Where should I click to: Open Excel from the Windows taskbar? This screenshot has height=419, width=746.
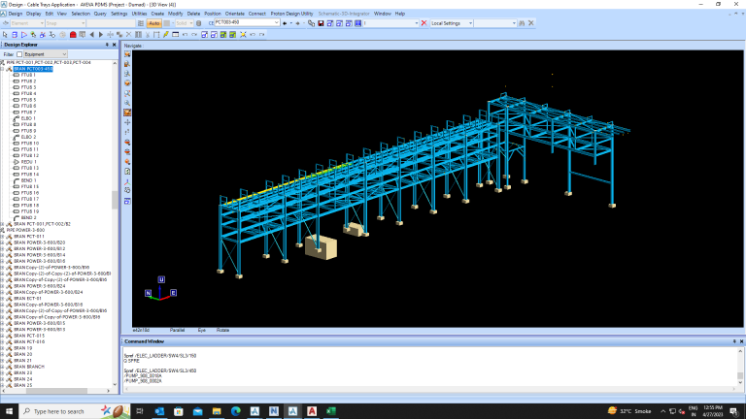click(x=330, y=411)
